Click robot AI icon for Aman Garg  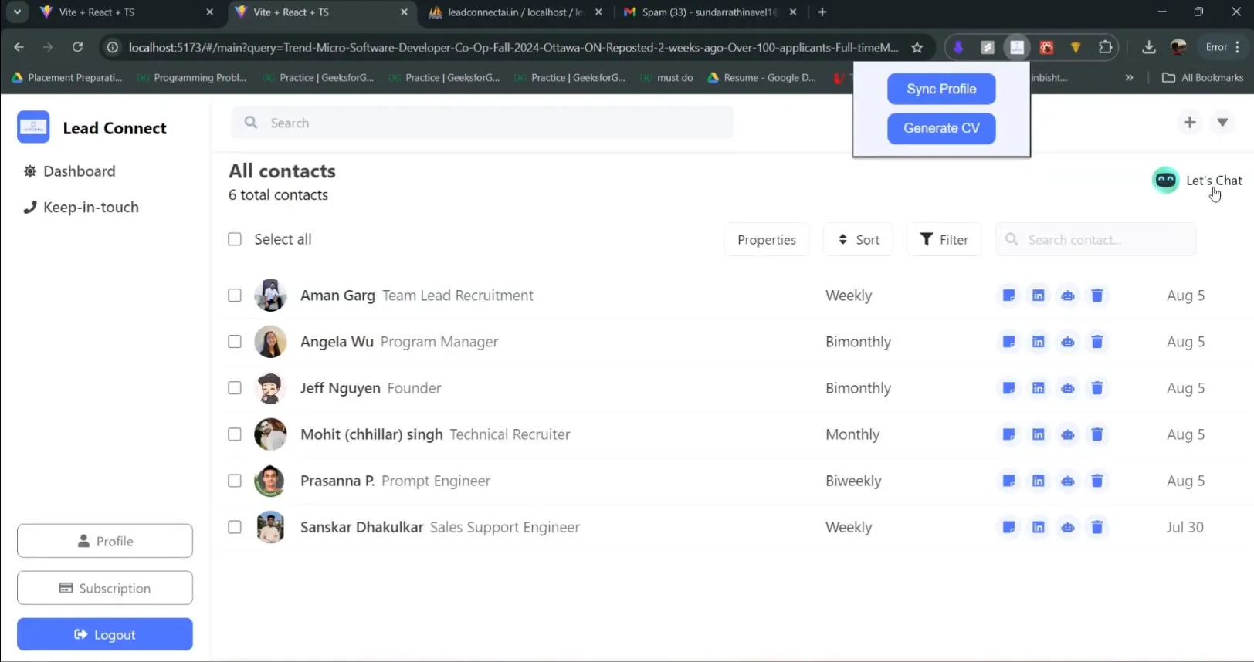coord(1067,296)
